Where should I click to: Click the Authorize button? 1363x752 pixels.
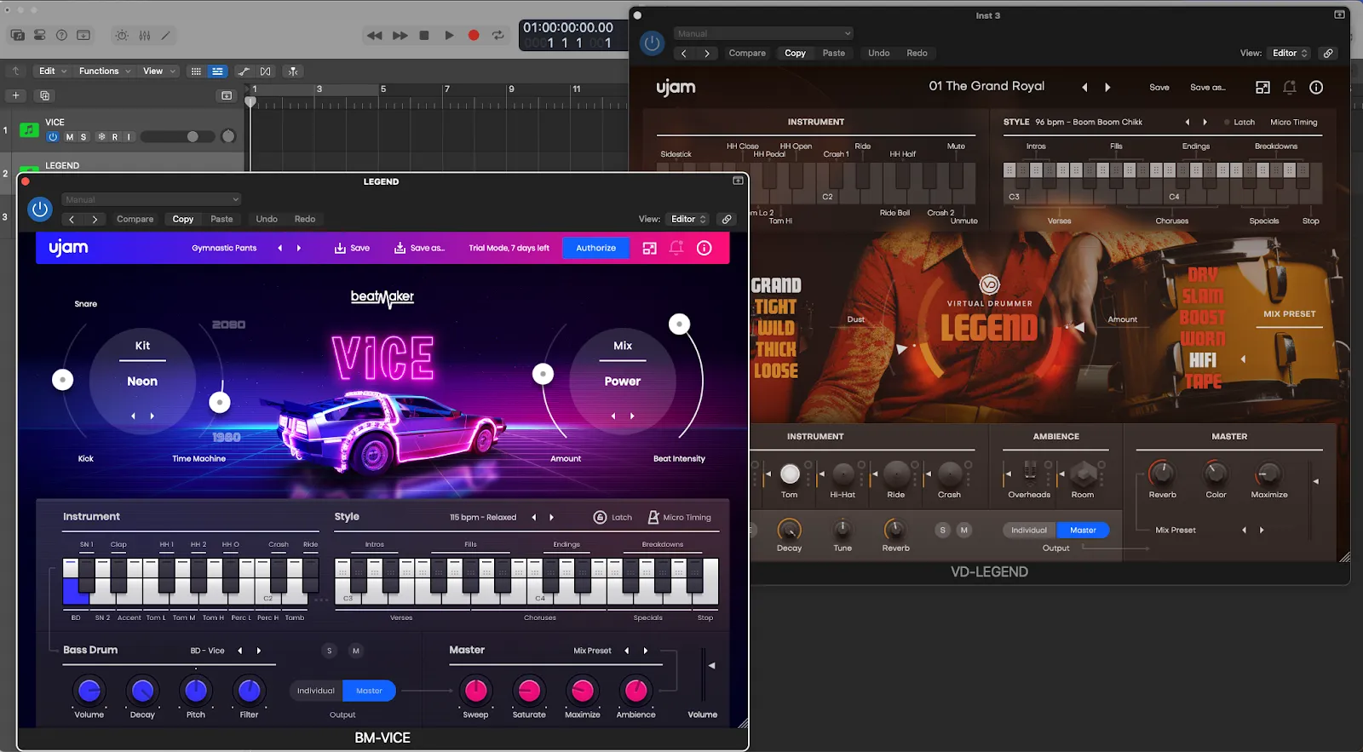pyautogui.click(x=595, y=248)
